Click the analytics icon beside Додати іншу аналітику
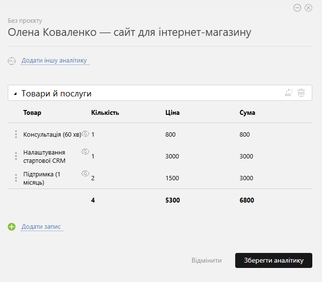 12,61
